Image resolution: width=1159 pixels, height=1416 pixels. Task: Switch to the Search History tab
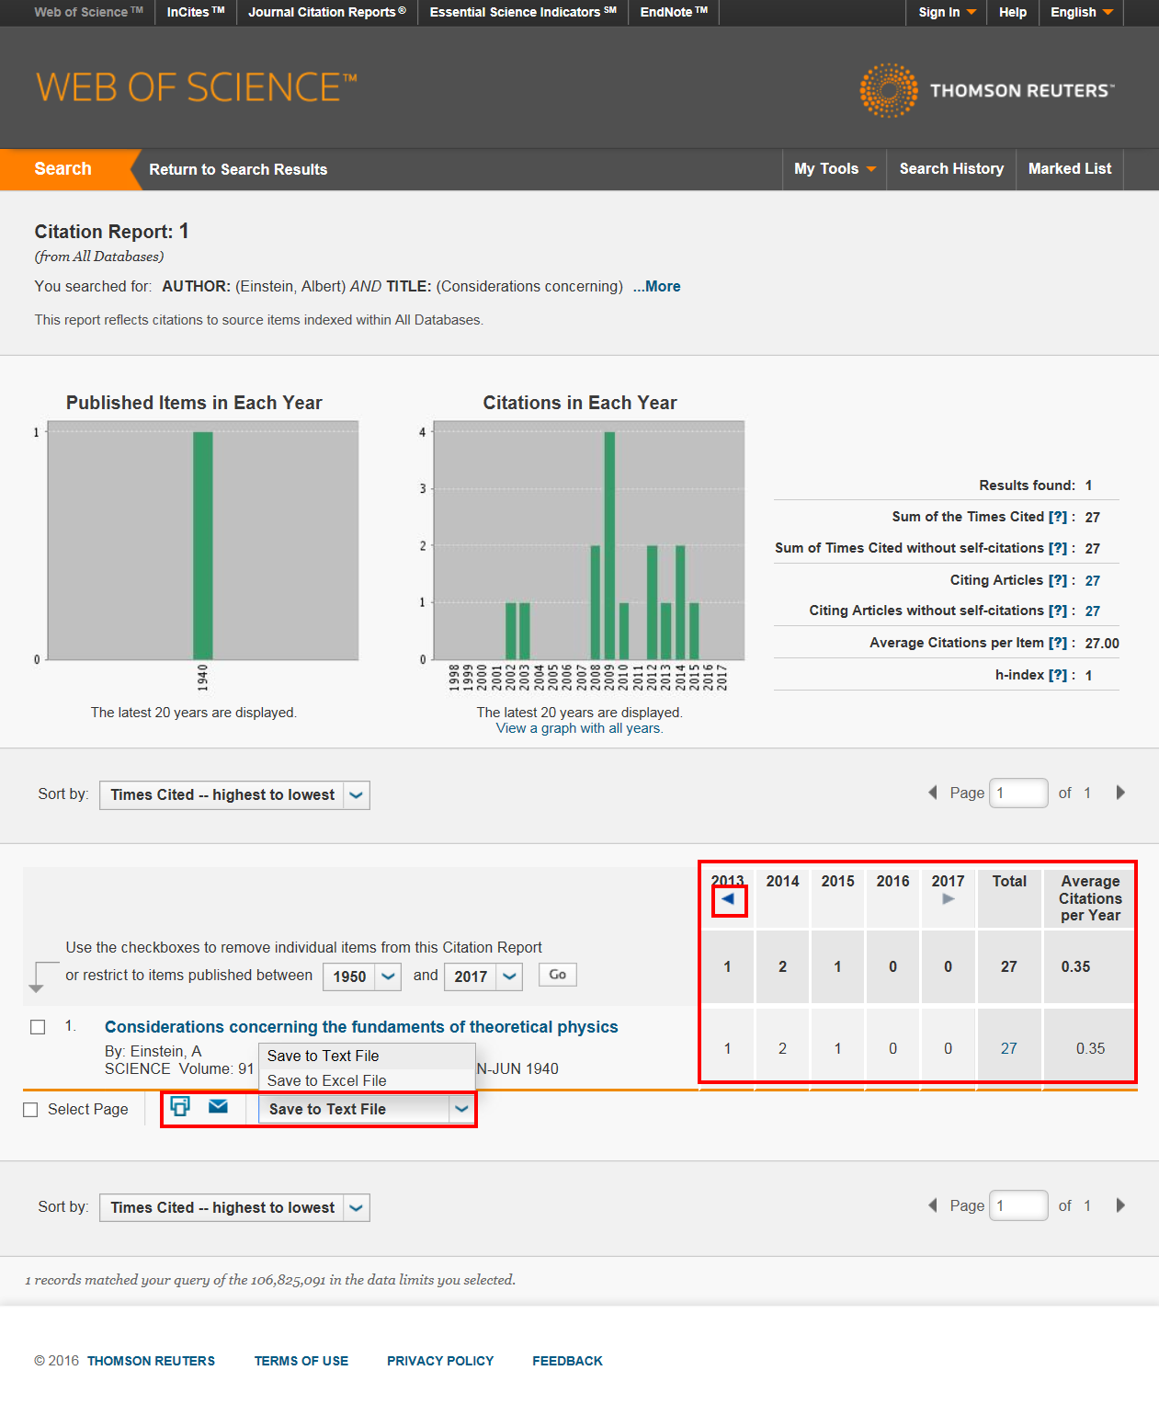point(950,169)
